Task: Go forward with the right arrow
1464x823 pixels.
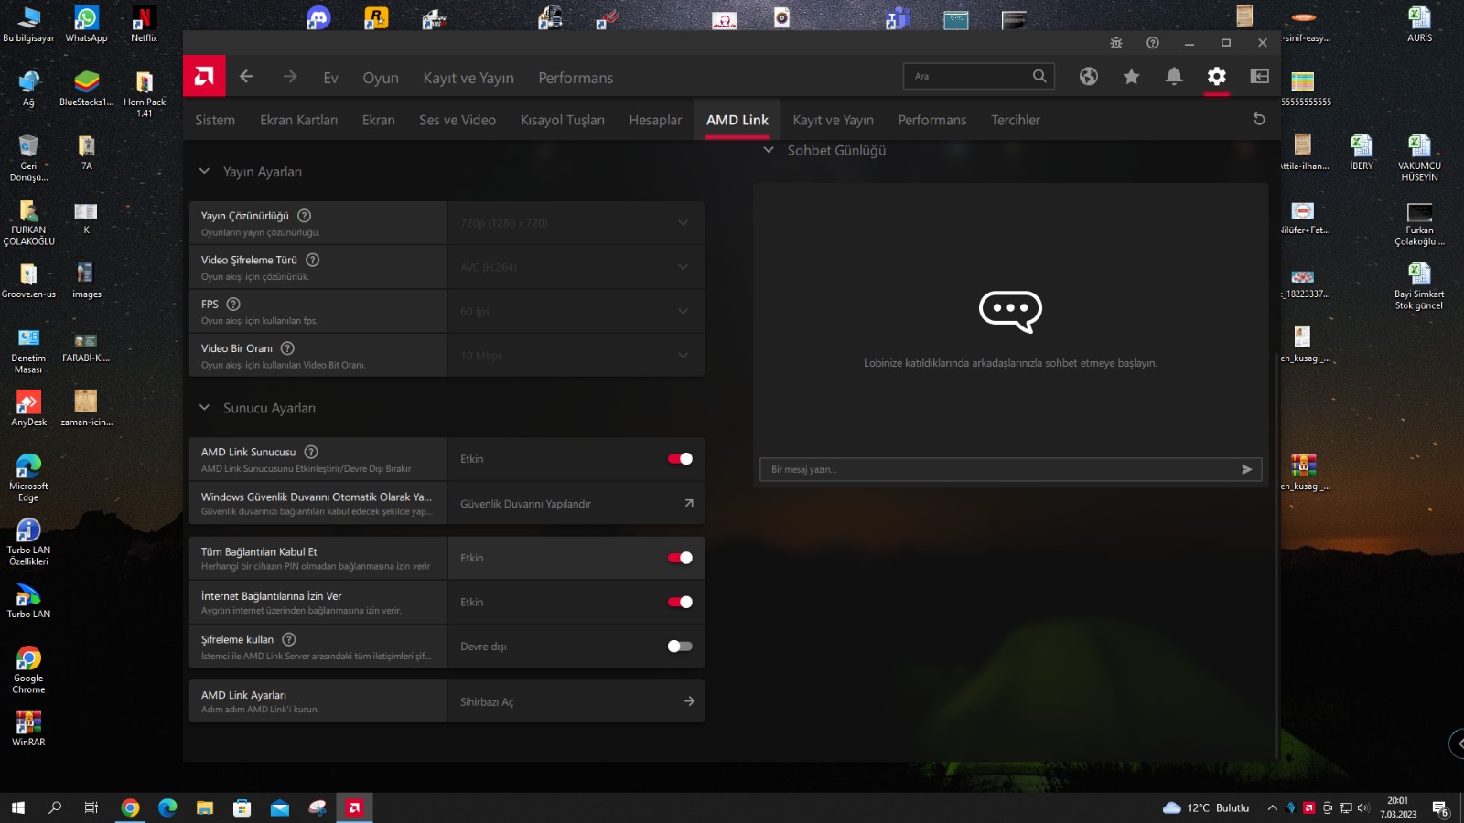Action: point(289,77)
